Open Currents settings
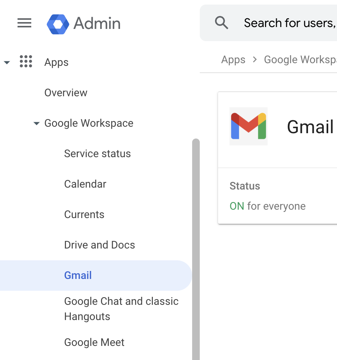Image resolution: width=337 pixels, height=360 pixels. [84, 214]
